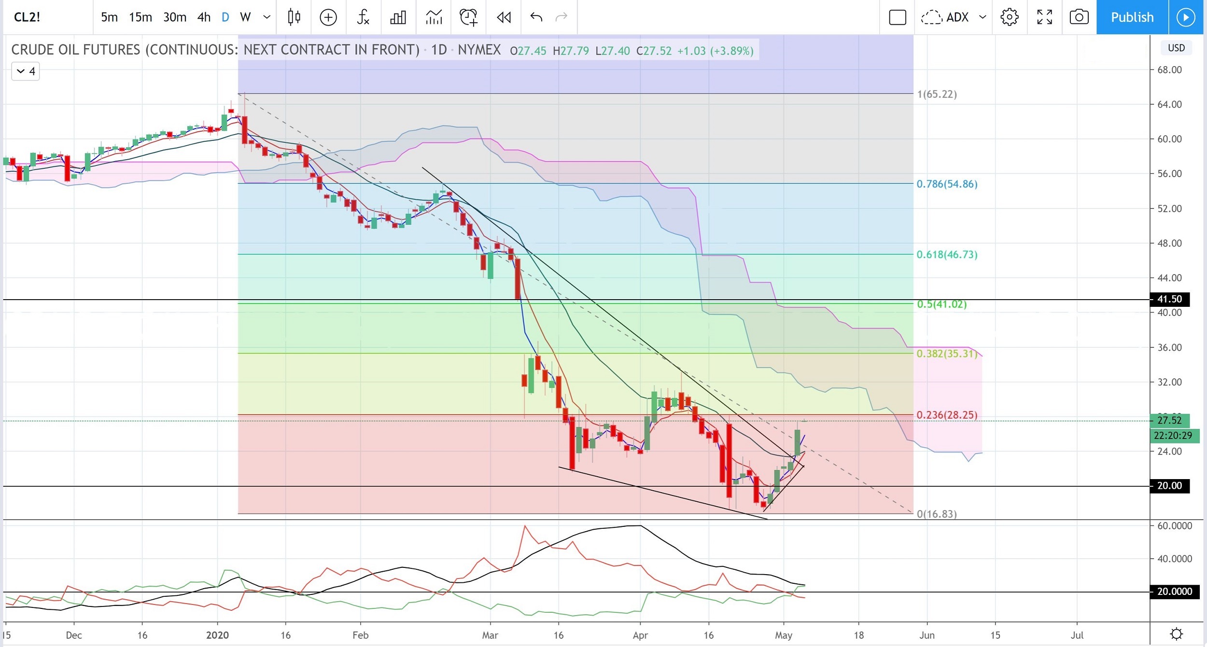
Task: Click the 68.00 price scale label
Action: coord(1169,70)
